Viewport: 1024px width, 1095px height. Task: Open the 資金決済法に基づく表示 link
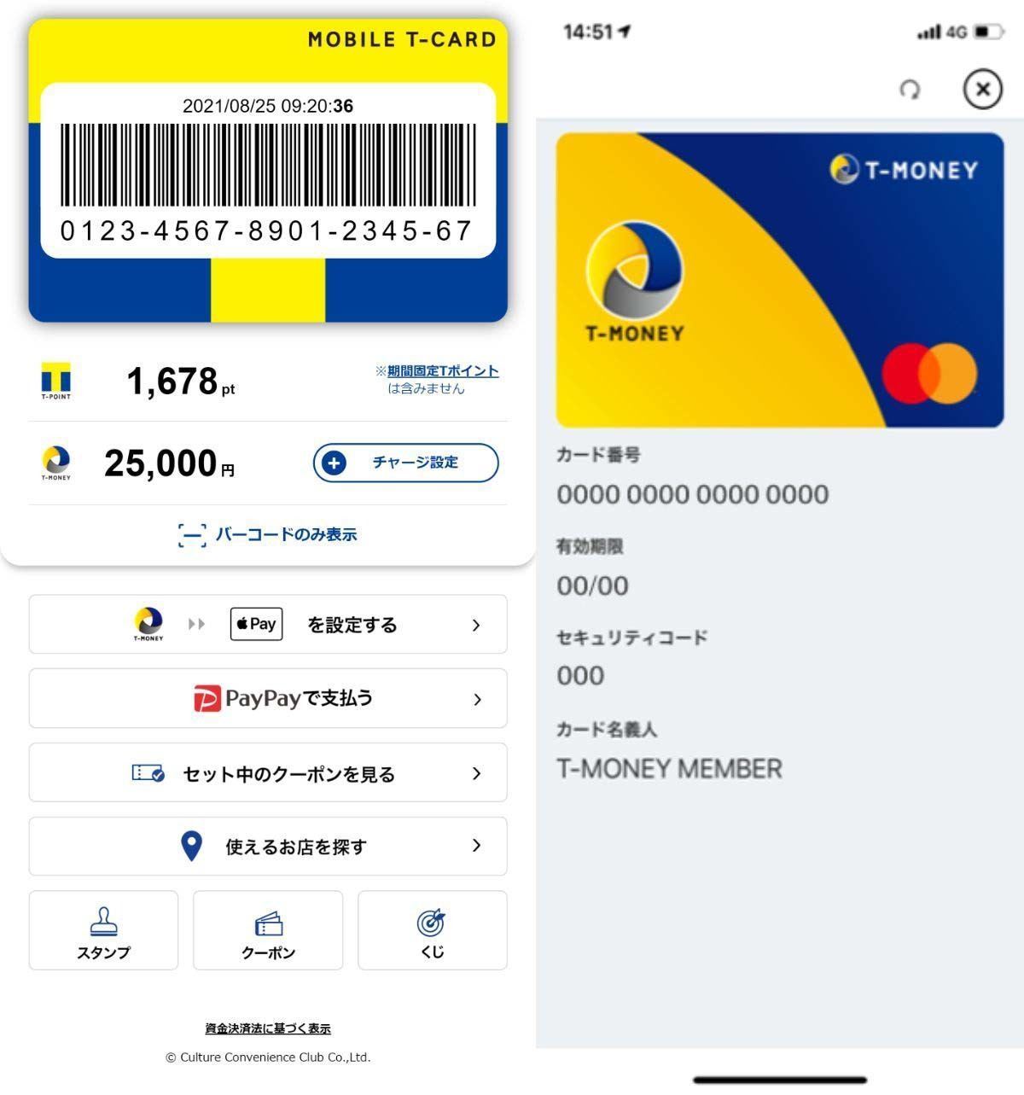pos(268,1028)
